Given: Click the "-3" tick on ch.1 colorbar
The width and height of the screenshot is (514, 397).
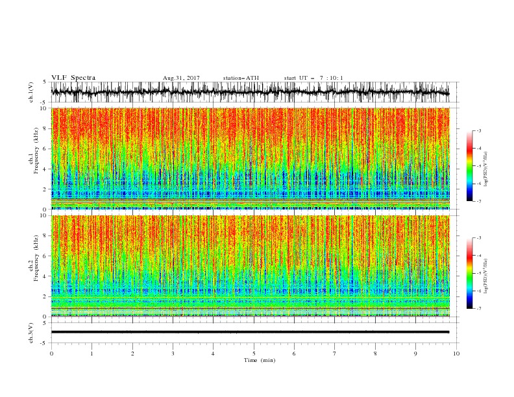Looking at the screenshot, I should (x=478, y=130).
